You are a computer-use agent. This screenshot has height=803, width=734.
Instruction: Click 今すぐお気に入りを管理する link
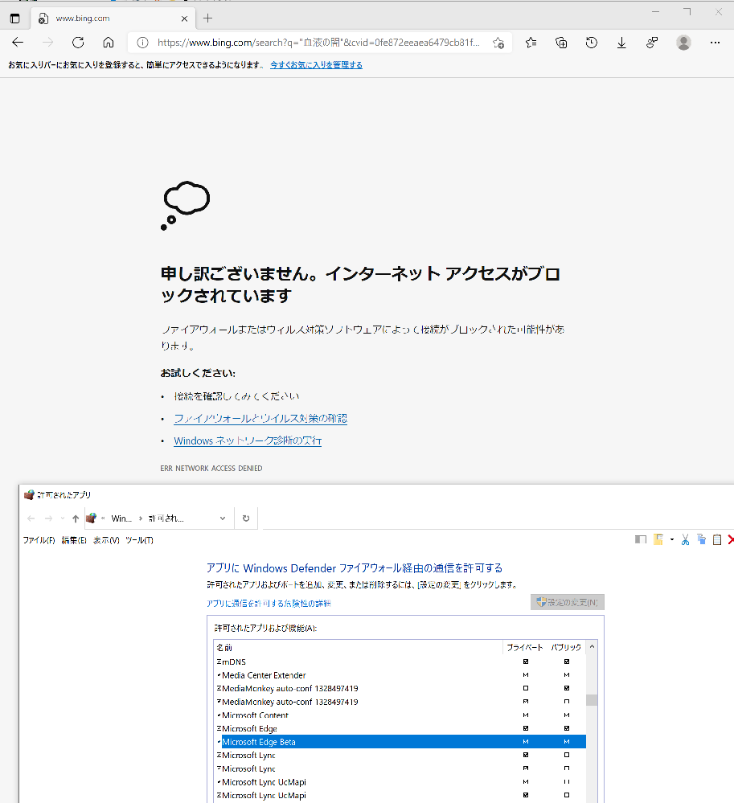pyautogui.click(x=316, y=65)
